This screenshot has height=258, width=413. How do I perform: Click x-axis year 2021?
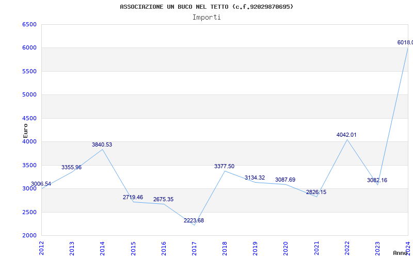[x=316, y=248]
